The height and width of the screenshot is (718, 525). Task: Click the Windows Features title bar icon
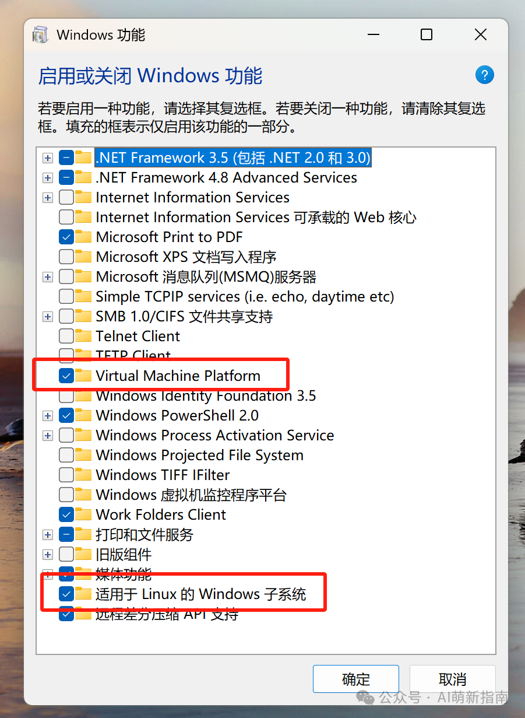(40, 35)
